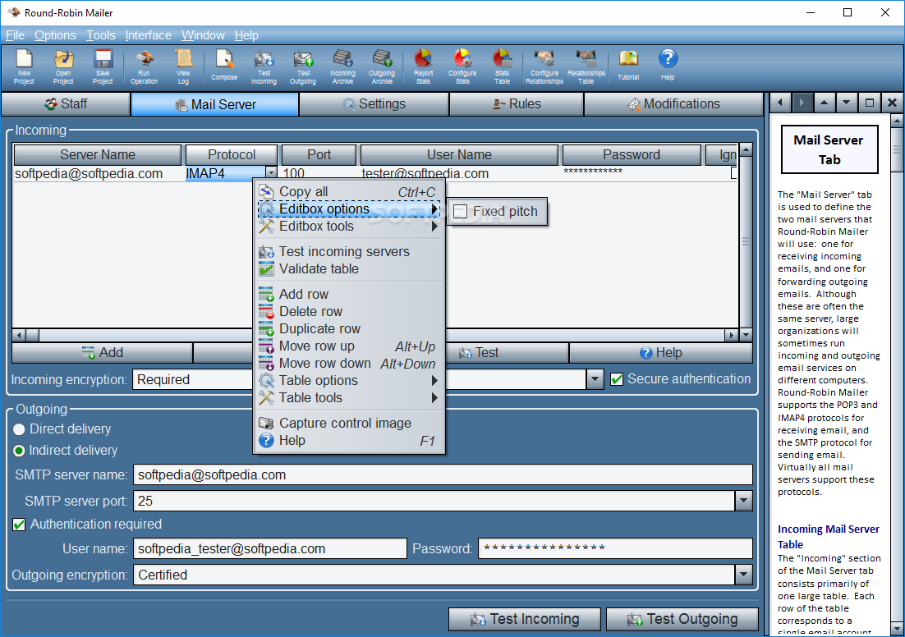Screen dimensions: 905x637
Task: Select the Indirect delivery radio button
Action: click(19, 451)
